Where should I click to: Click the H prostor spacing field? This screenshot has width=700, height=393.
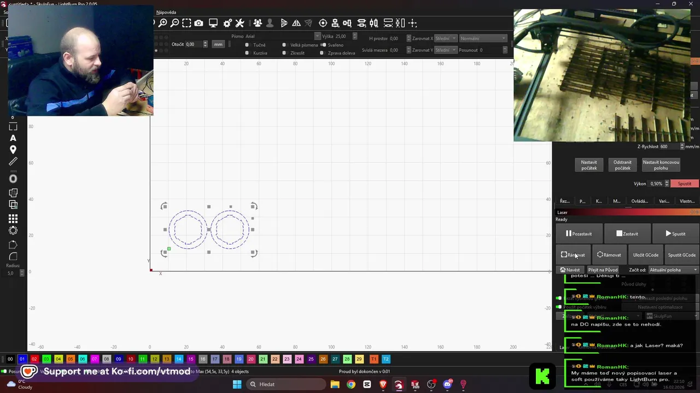397,38
